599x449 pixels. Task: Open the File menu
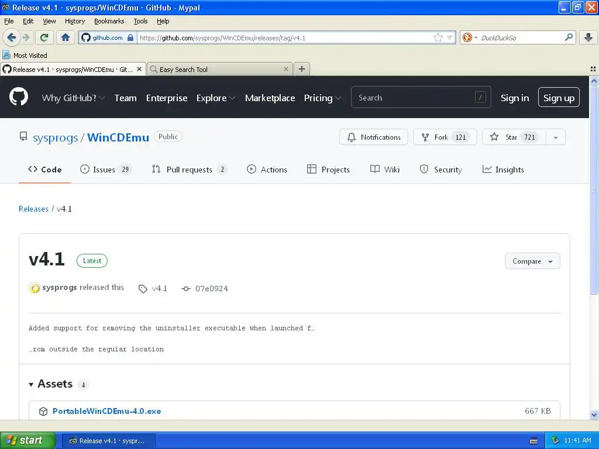(9, 21)
